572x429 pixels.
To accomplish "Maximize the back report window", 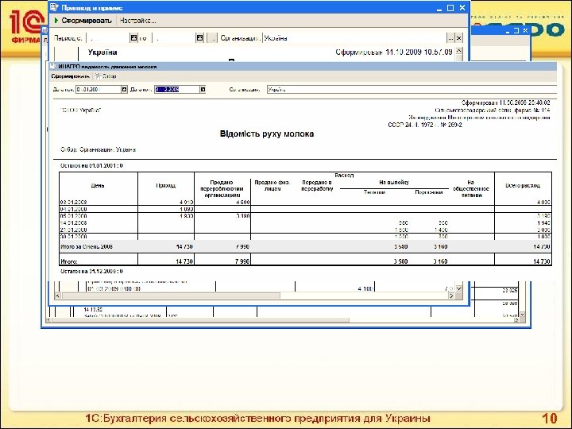I will click(450, 8).
